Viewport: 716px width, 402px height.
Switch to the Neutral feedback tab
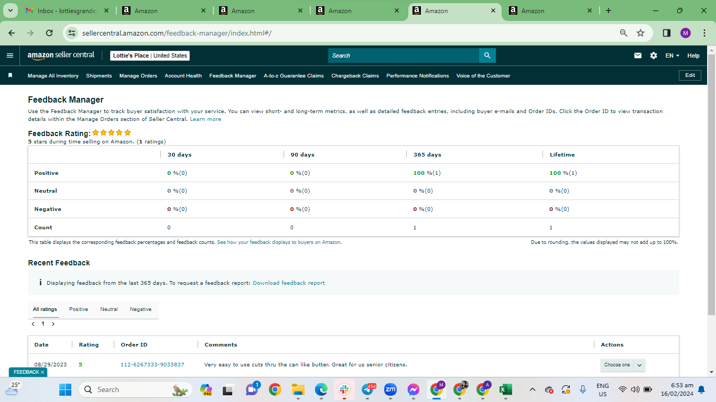click(109, 309)
